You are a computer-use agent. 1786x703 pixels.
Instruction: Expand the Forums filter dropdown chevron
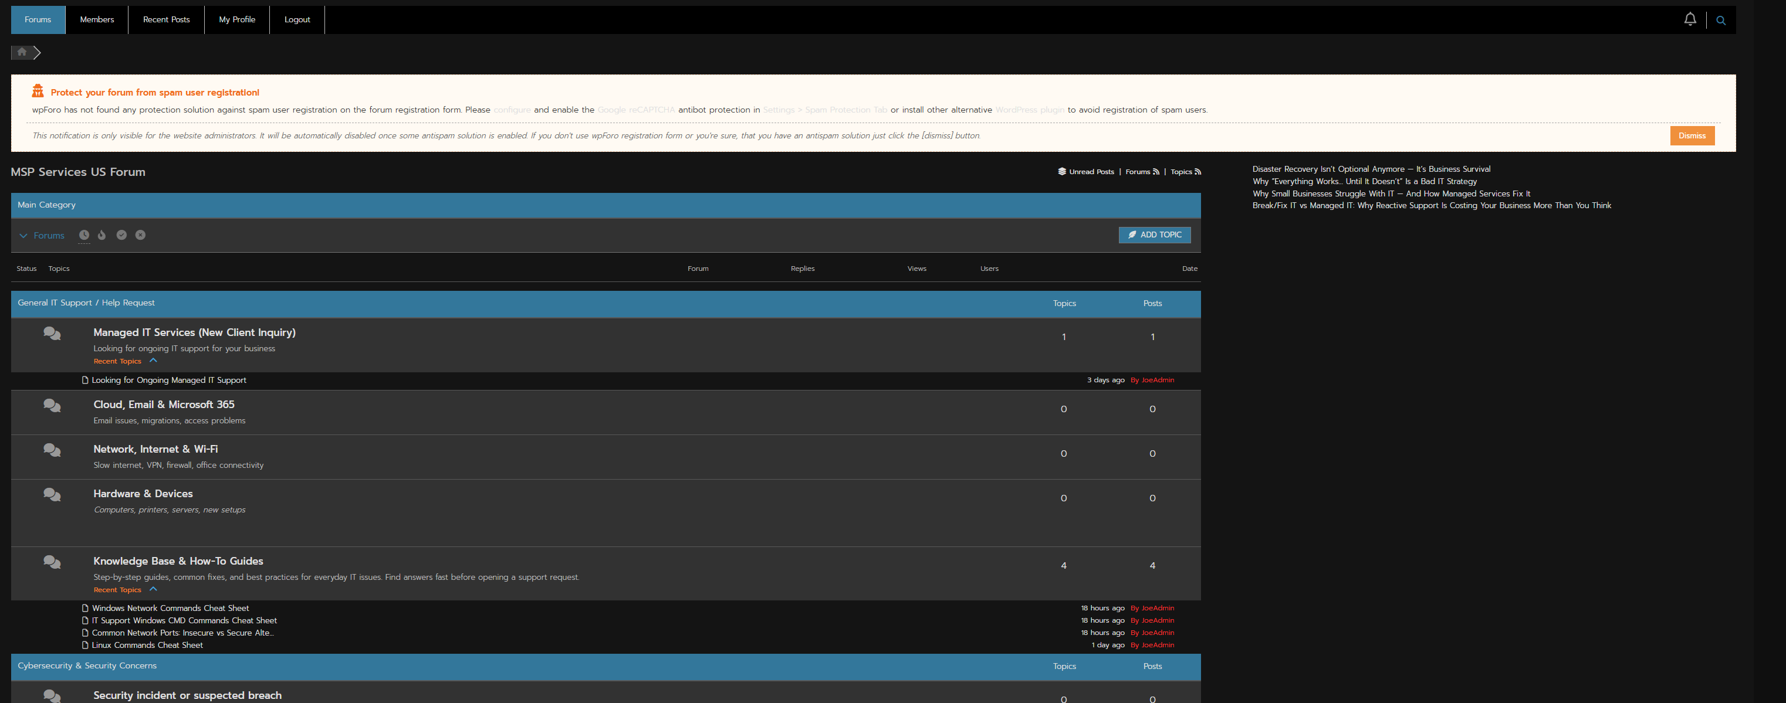point(23,236)
